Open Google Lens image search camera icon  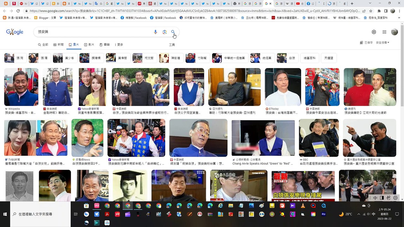(164, 32)
